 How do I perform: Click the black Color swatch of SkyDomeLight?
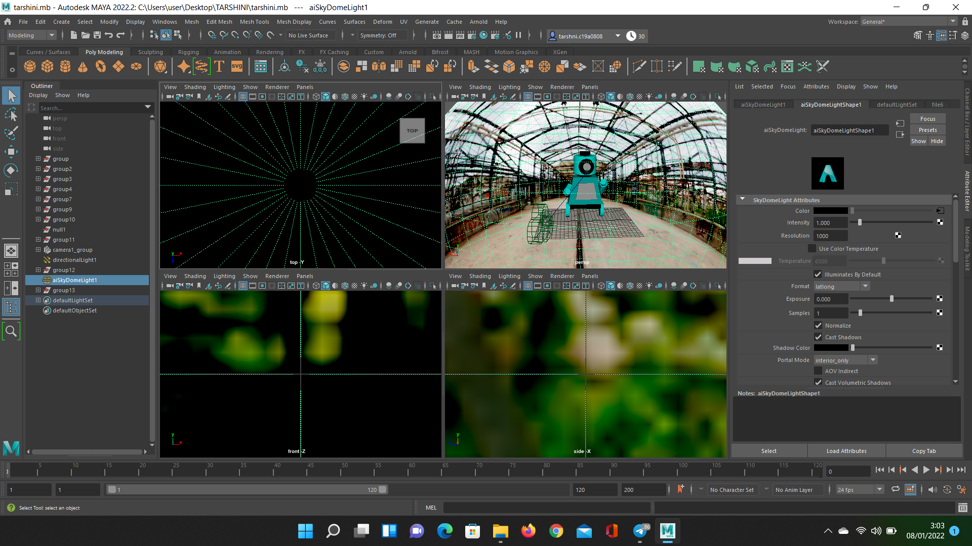(830, 211)
